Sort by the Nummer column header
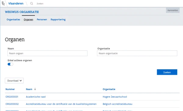This screenshot has width=183, height=111. (10, 89)
